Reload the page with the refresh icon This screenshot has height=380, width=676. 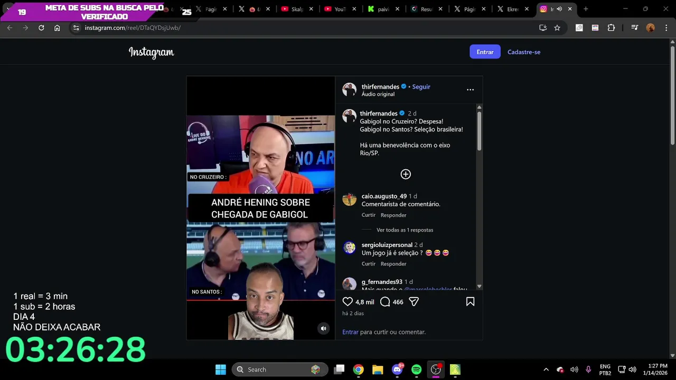coord(41,27)
